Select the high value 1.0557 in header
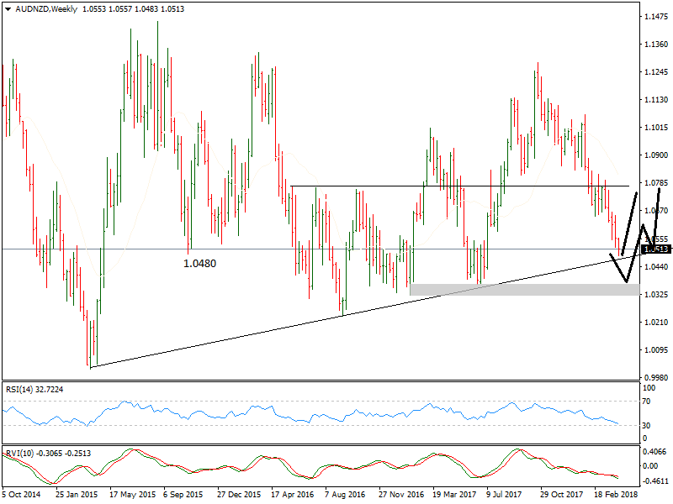 point(120,9)
